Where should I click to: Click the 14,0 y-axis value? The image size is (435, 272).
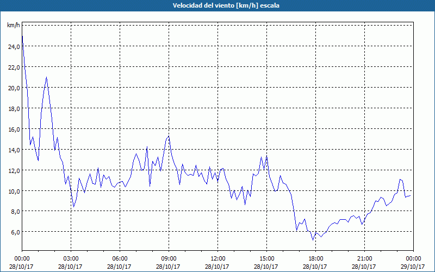[x=14, y=150]
